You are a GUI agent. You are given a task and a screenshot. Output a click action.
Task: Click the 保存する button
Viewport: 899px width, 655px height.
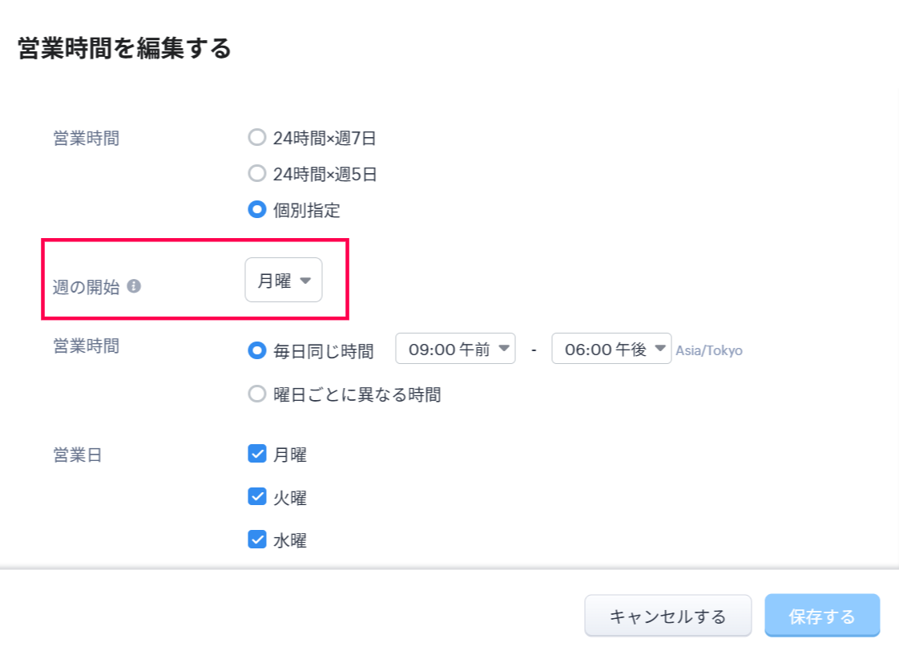coord(821,616)
